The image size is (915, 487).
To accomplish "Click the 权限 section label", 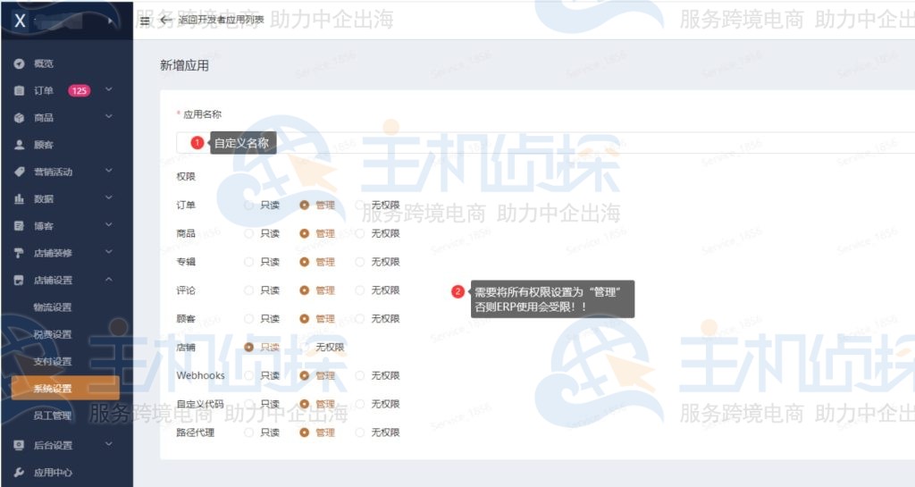I will pos(186,177).
